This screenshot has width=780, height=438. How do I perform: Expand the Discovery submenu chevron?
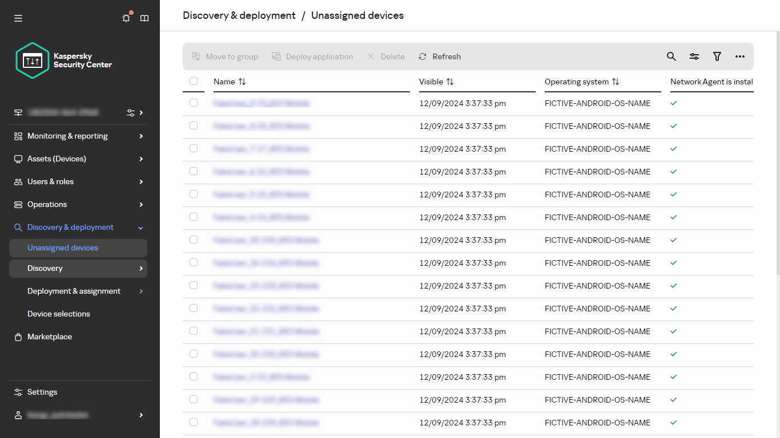click(x=140, y=268)
